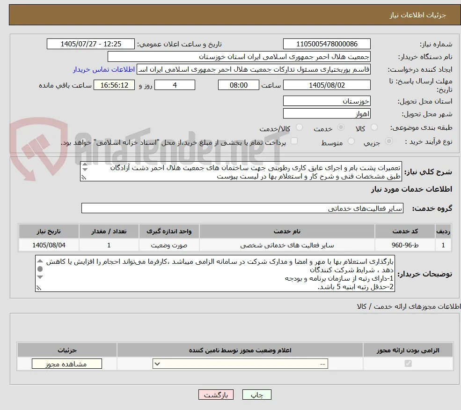This screenshot has width=461, height=410.
Task: Click up arrow of general description scroller
Action: [85, 164]
